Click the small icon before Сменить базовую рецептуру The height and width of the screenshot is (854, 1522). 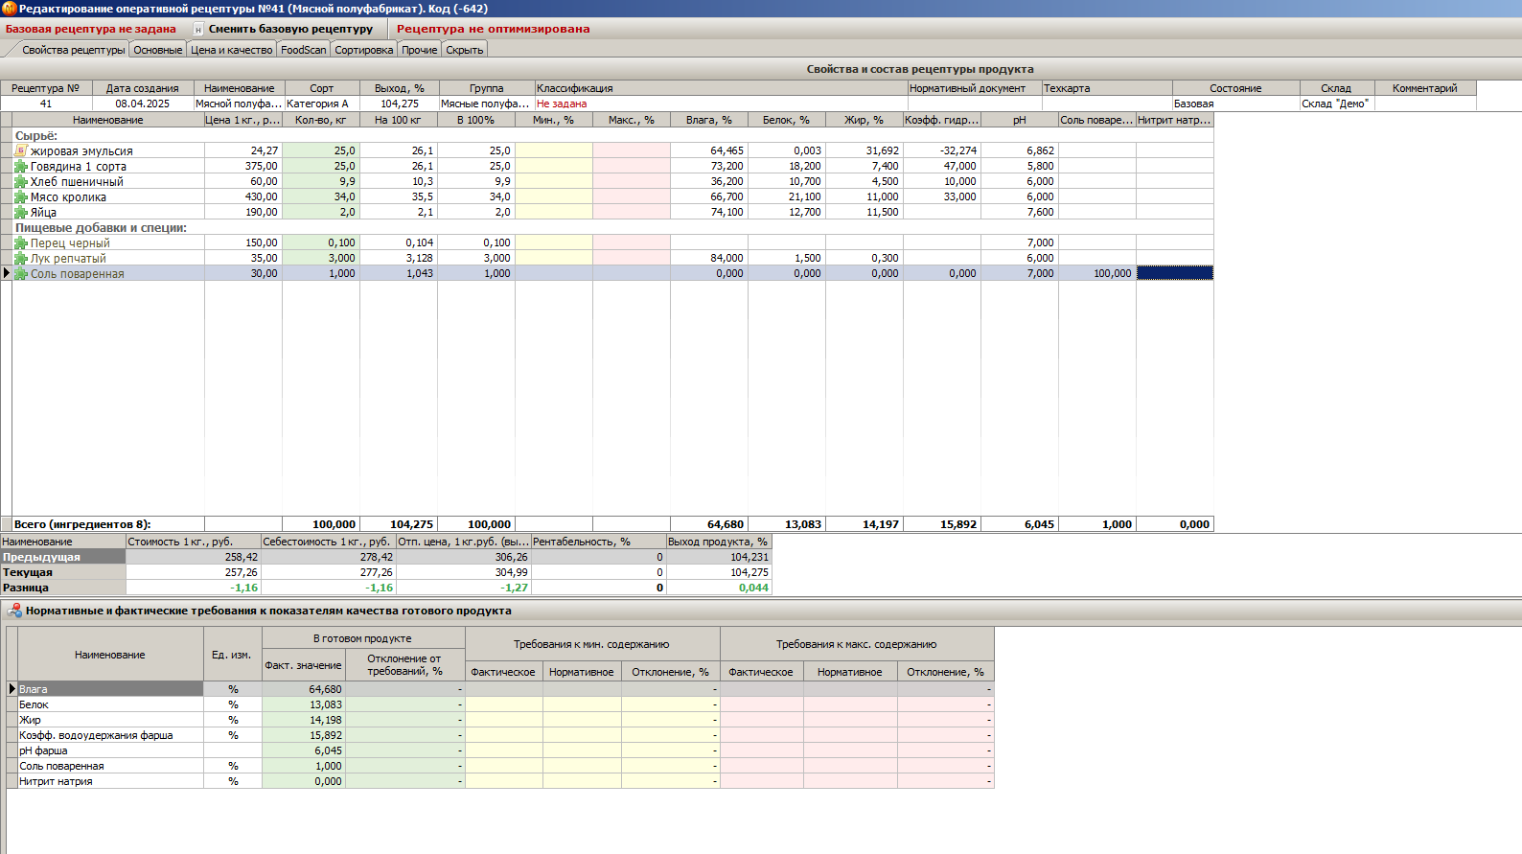tap(198, 29)
